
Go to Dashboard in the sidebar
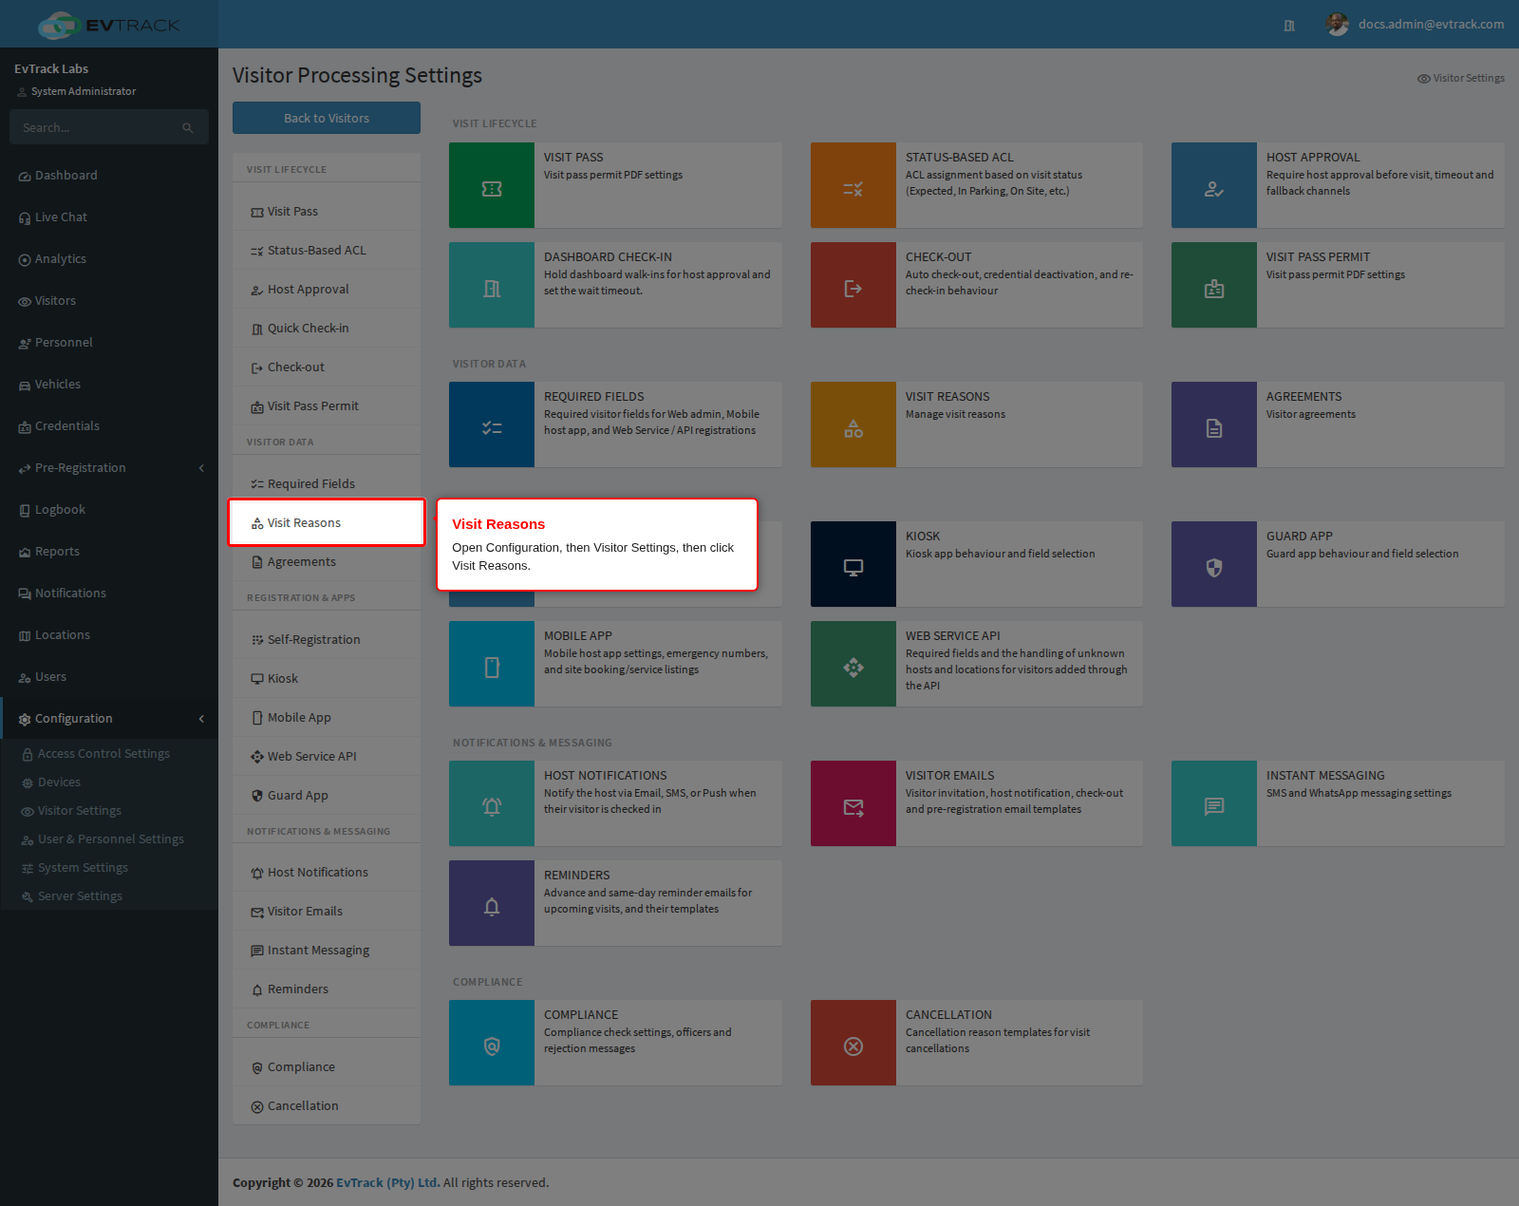109,176
